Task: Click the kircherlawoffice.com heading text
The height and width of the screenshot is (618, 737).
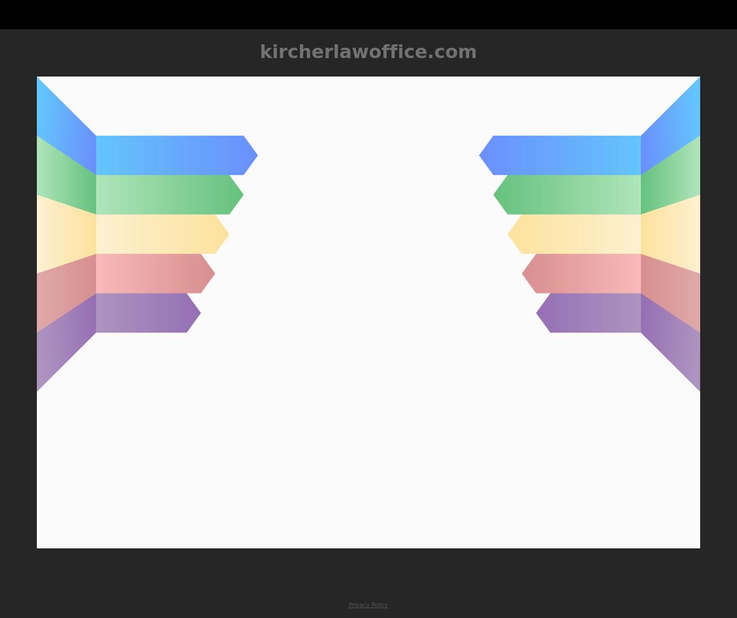Action: (368, 52)
